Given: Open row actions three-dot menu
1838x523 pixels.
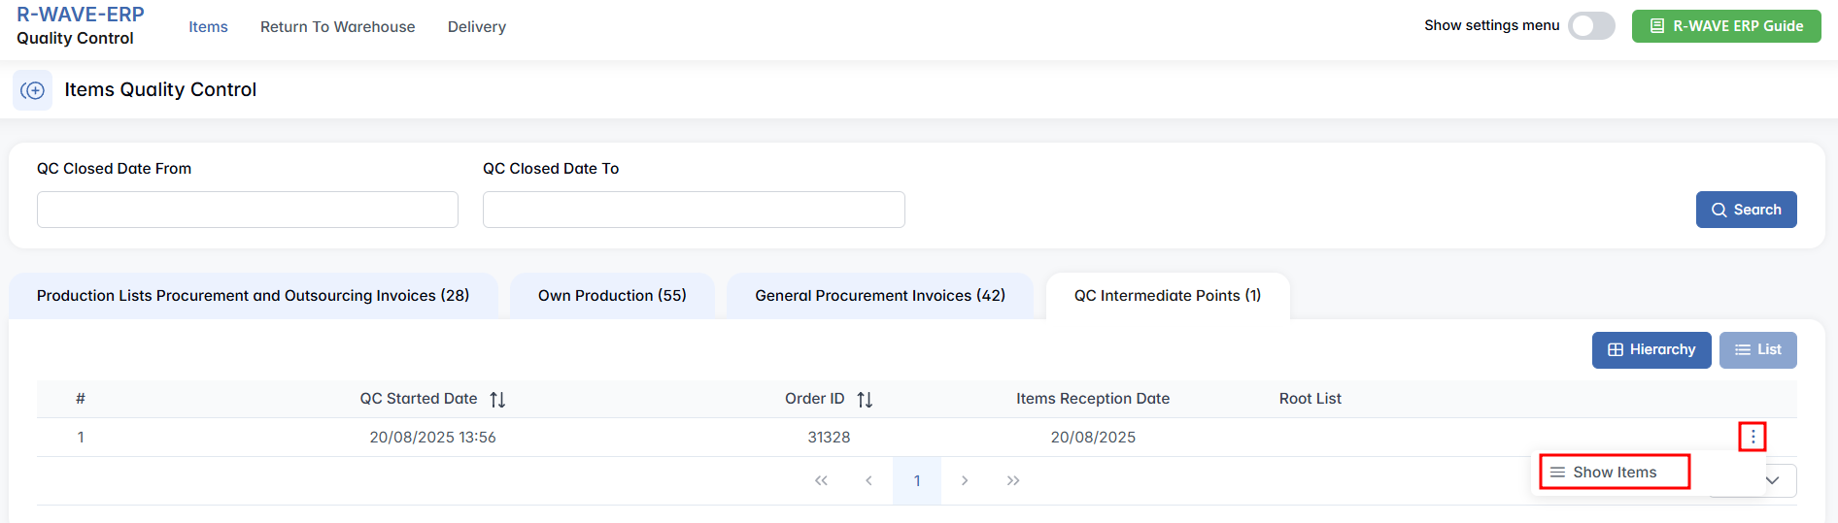Looking at the screenshot, I should pyautogui.click(x=1753, y=437).
